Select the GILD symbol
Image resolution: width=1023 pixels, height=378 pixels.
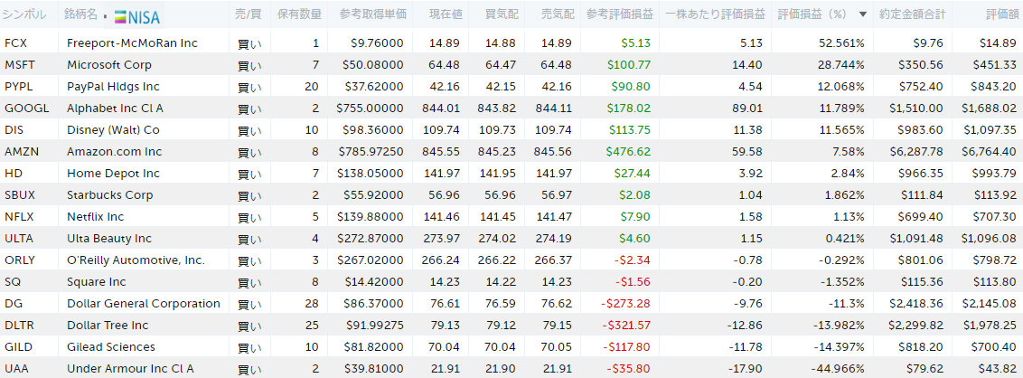[x=17, y=346]
